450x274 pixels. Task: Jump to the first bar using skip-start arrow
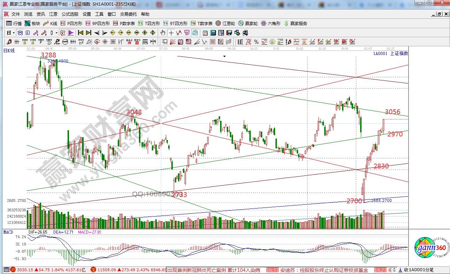pos(80,33)
